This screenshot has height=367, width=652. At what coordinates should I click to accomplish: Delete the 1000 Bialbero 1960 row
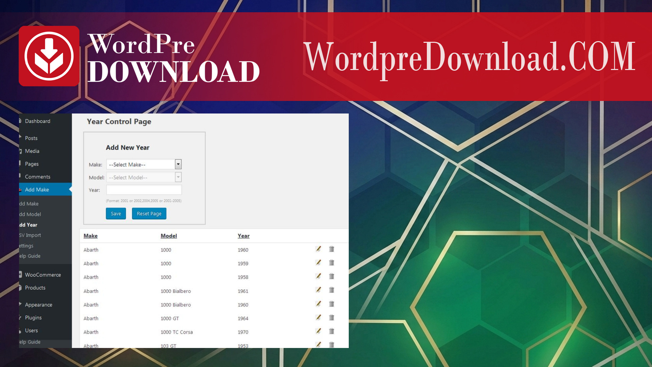click(x=331, y=304)
